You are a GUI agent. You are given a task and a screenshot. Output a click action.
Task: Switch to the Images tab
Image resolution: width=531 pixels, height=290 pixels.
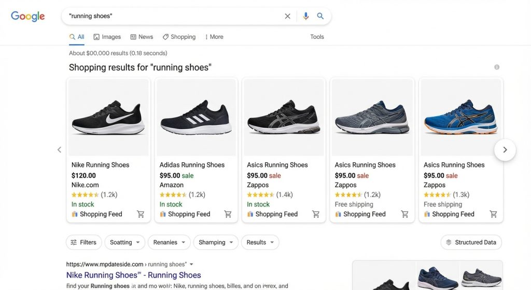point(107,37)
